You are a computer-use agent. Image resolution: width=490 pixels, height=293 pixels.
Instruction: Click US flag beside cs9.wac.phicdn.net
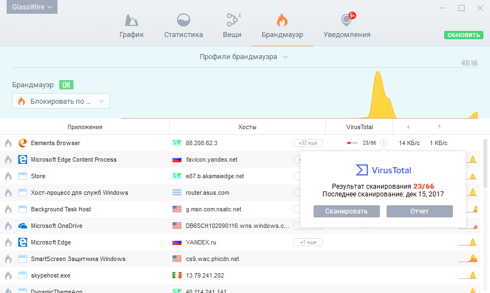(x=177, y=259)
